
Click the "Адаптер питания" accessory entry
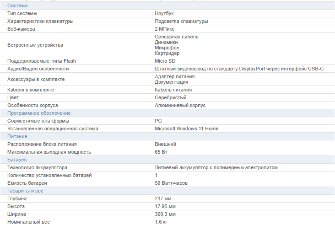tap(175, 76)
